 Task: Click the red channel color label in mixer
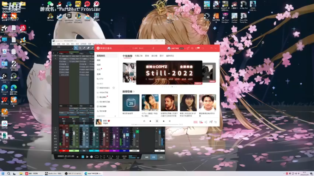[64, 151]
